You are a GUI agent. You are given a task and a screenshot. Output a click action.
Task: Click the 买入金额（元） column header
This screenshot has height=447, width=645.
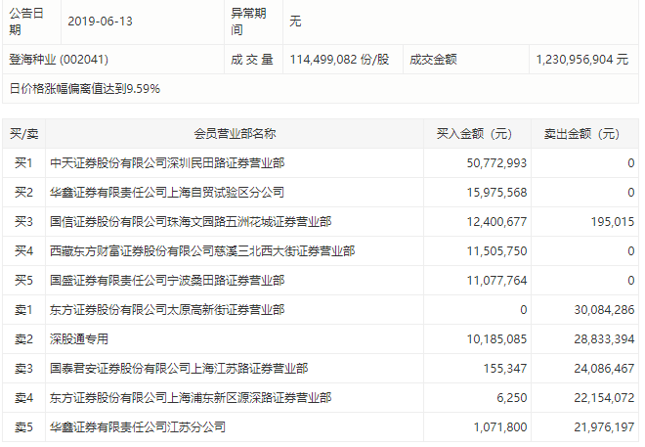477,134
